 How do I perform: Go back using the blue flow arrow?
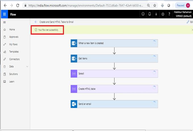36,22
